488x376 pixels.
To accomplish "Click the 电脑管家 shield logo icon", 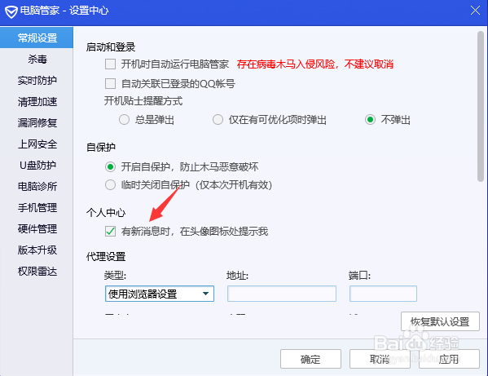I will point(11,11).
